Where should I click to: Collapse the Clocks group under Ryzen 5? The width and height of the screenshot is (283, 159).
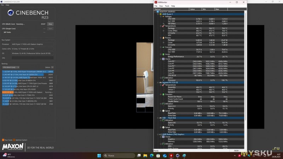tap(161, 59)
